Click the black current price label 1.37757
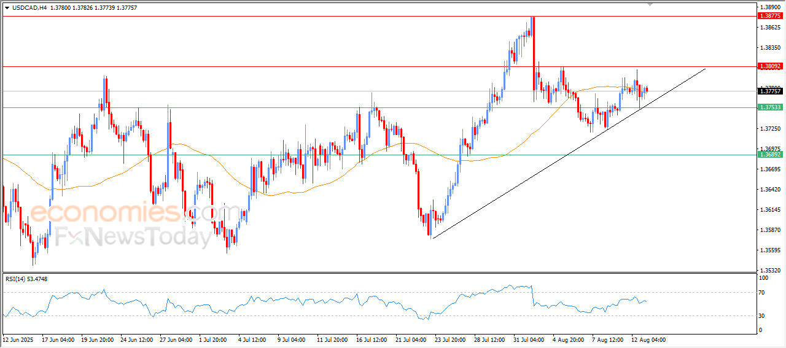 tap(770, 91)
